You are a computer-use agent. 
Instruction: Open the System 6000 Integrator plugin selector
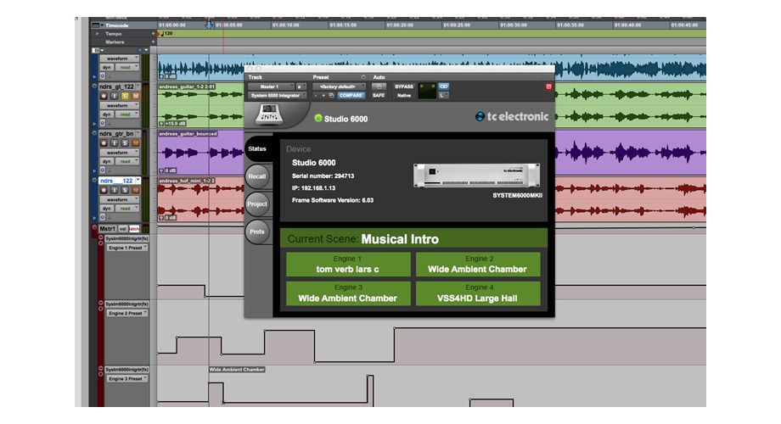pos(277,96)
